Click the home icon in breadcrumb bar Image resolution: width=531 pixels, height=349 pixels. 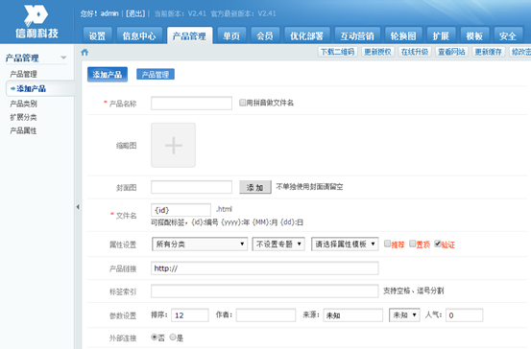(x=84, y=52)
